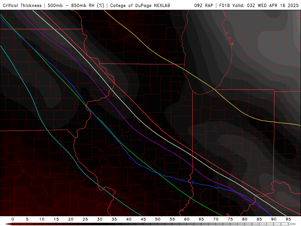Click the colorbar value 55
301x226 pixels.
click(172, 219)
